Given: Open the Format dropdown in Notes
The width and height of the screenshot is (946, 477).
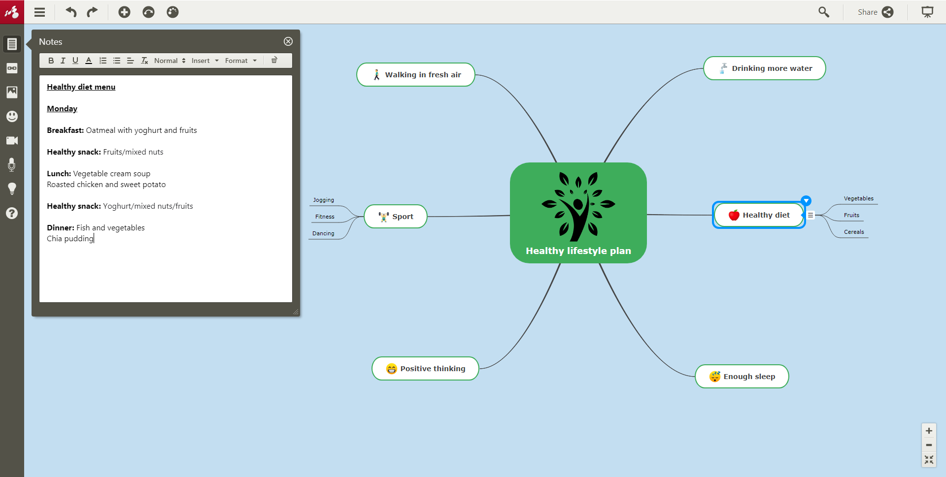Looking at the screenshot, I should click(241, 61).
